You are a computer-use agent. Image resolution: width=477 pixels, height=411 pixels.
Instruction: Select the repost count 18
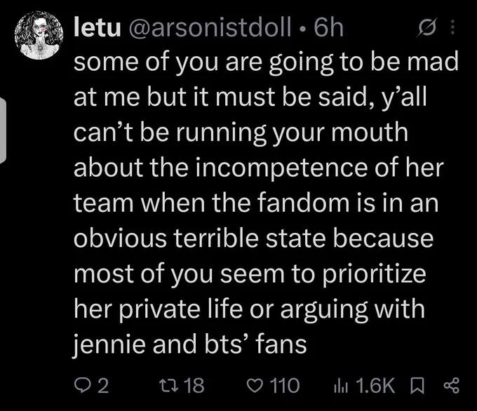pos(195,386)
